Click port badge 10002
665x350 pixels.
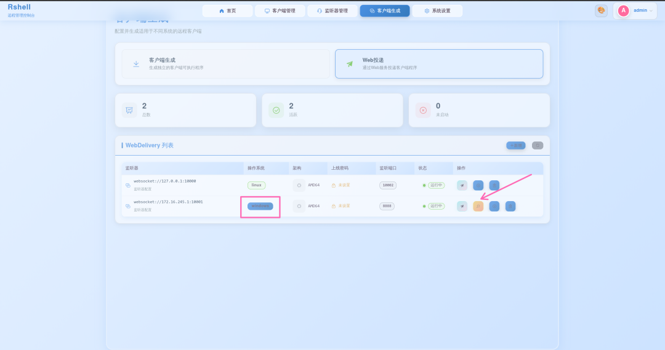pos(388,185)
